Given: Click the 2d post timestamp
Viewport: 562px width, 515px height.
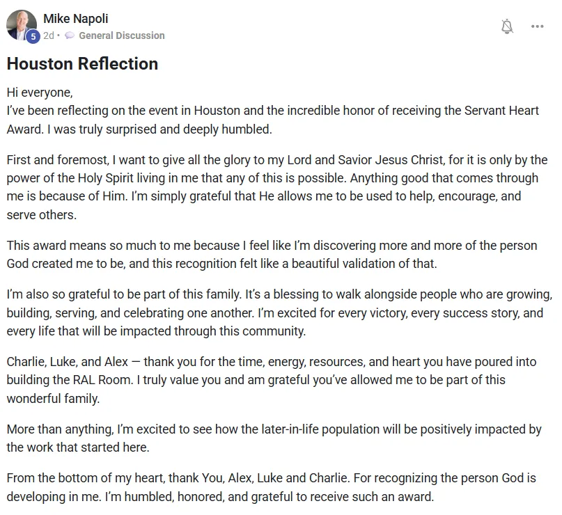Looking at the screenshot, I should [48, 35].
